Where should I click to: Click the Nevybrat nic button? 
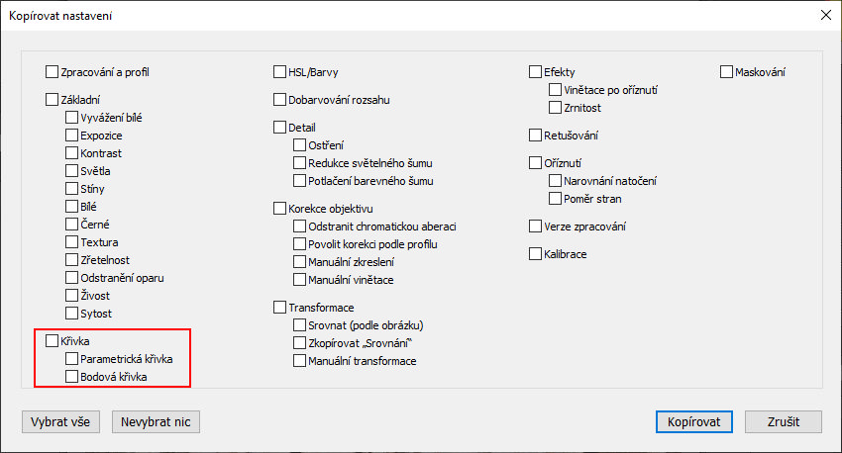pos(156,422)
